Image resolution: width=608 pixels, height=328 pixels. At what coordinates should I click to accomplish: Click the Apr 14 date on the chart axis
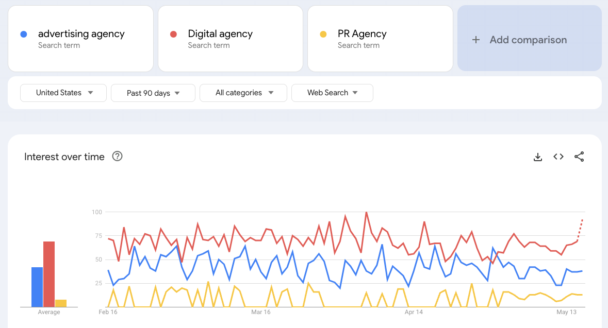coord(414,312)
